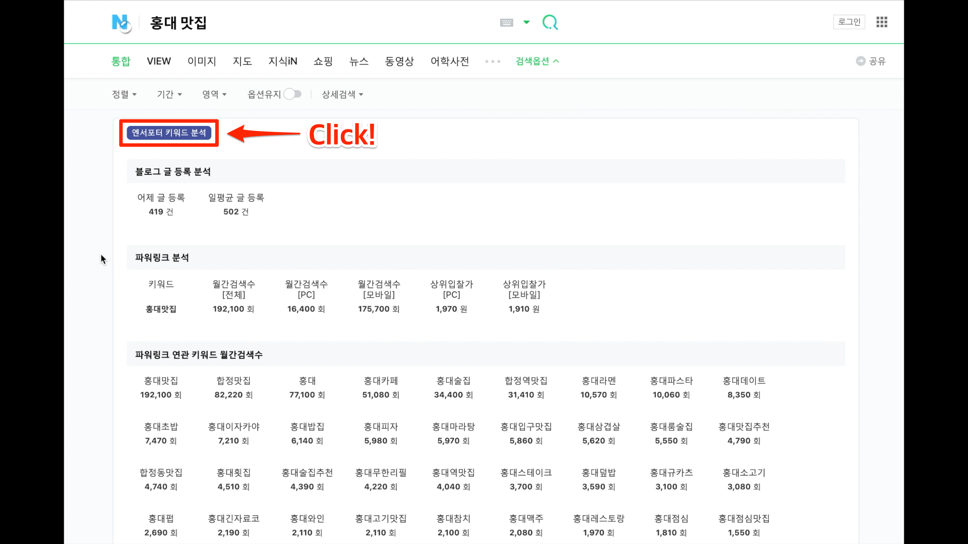Open the on-screen keyboard icon
This screenshot has width=968, height=544.
[506, 23]
